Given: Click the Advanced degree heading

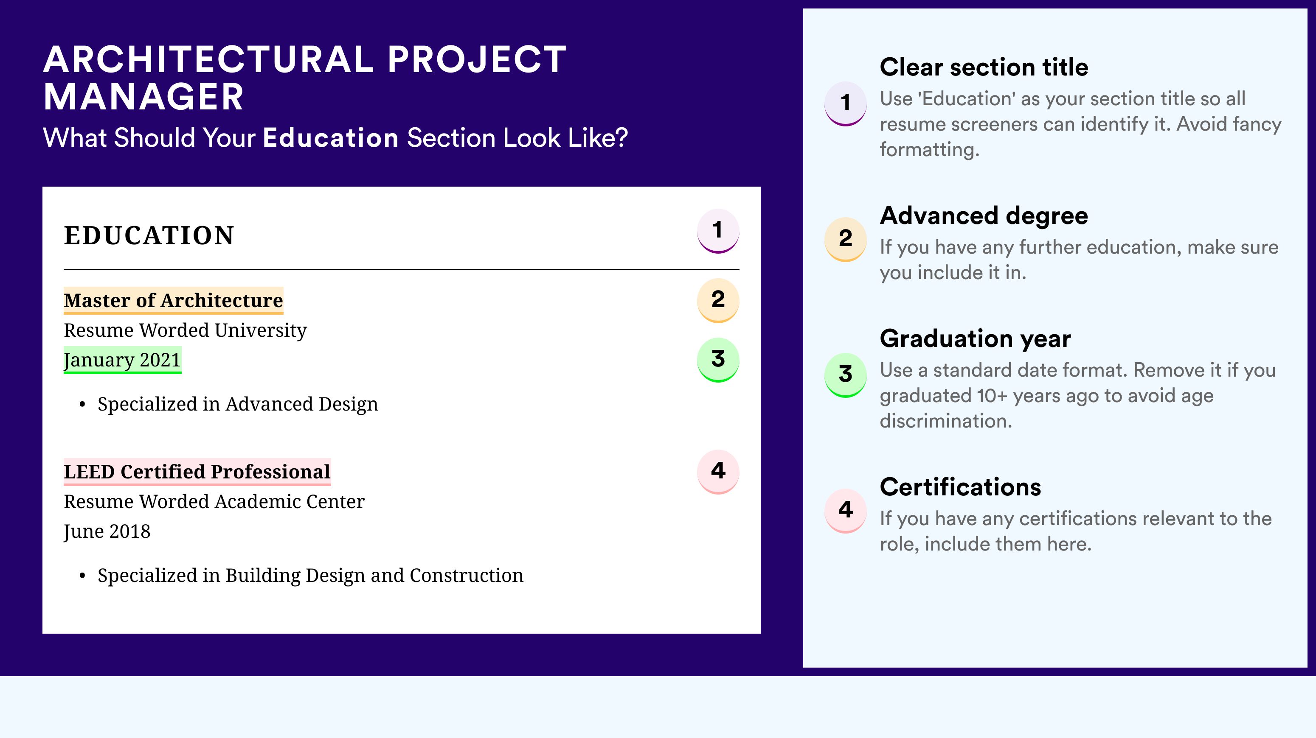Looking at the screenshot, I should (984, 216).
